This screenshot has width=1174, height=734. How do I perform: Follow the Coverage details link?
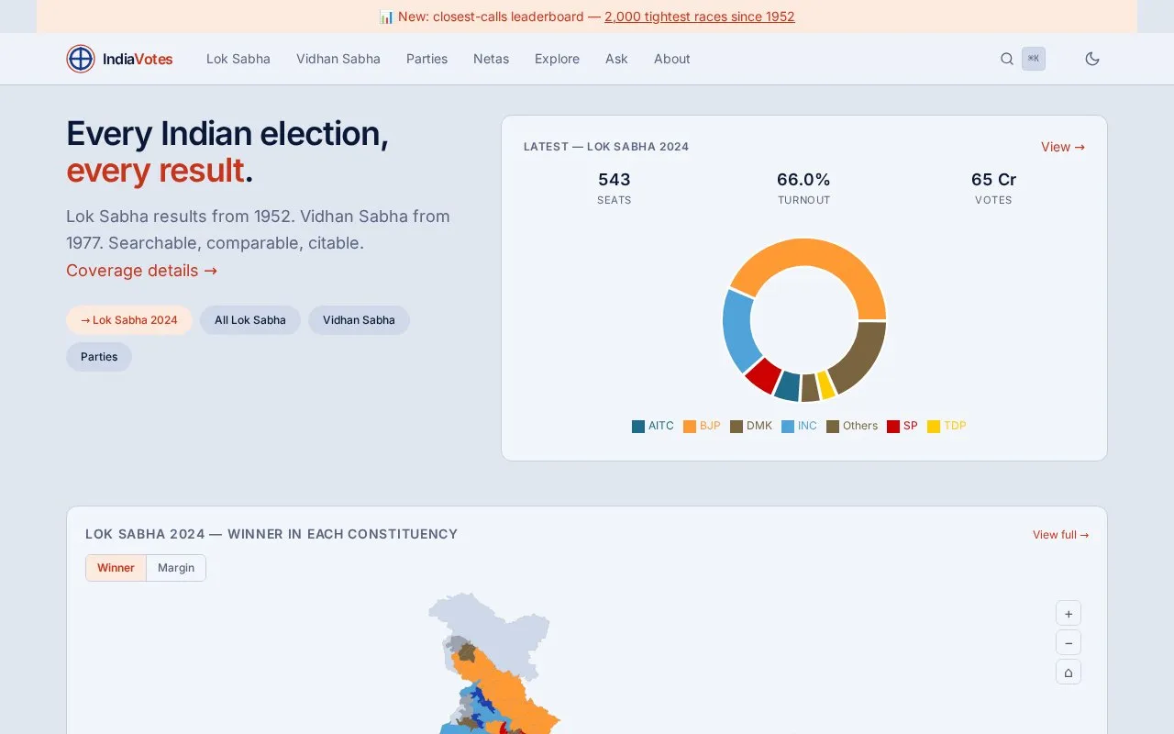[x=142, y=271]
